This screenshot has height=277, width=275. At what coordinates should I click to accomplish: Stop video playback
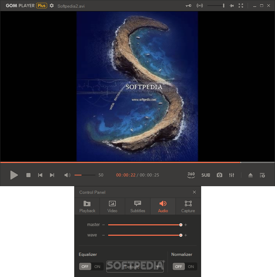pyautogui.click(x=28, y=175)
